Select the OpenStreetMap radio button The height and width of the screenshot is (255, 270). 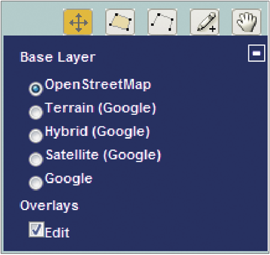(x=35, y=89)
